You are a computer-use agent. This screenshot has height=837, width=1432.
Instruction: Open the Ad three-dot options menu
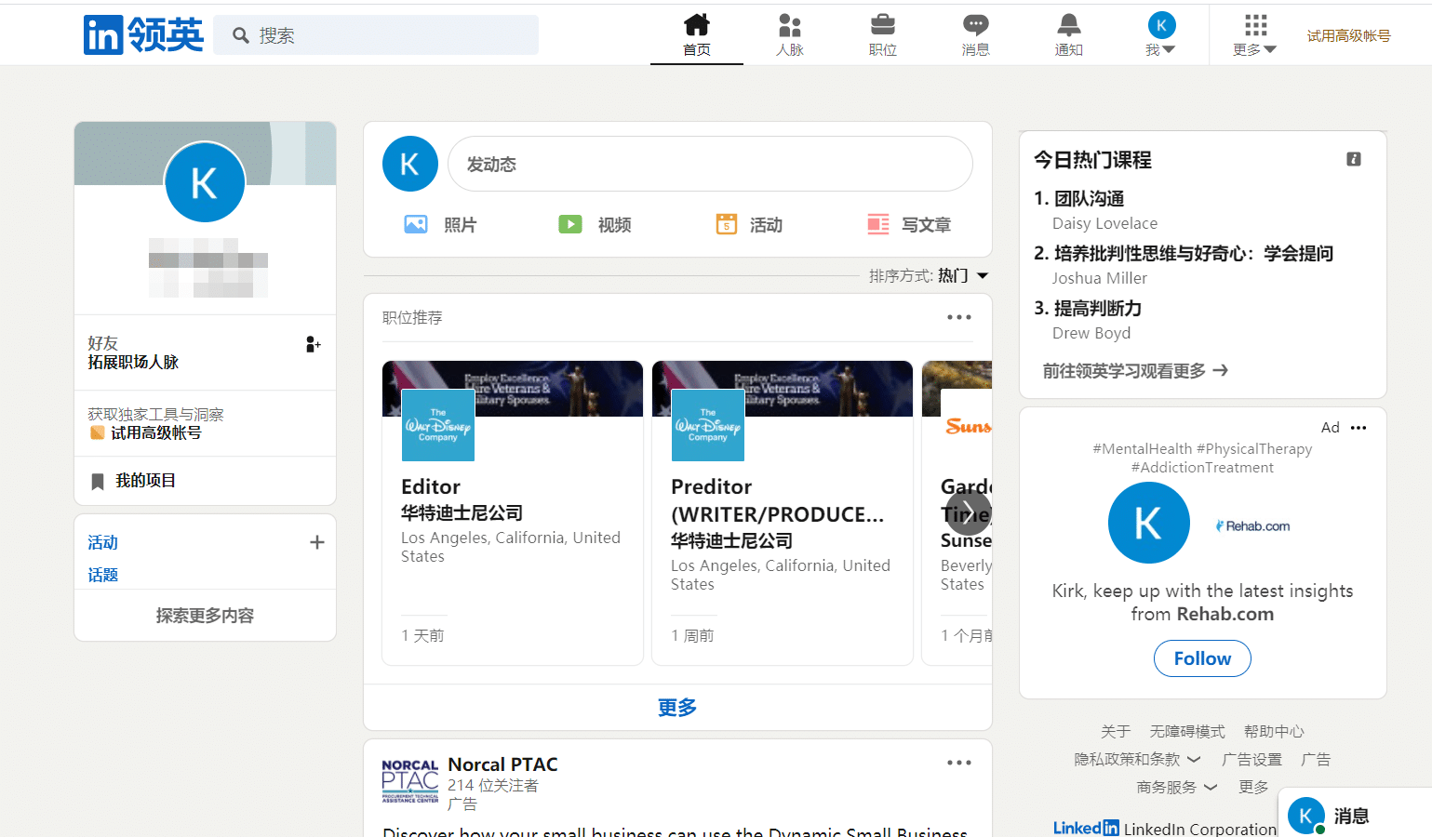(x=1358, y=428)
